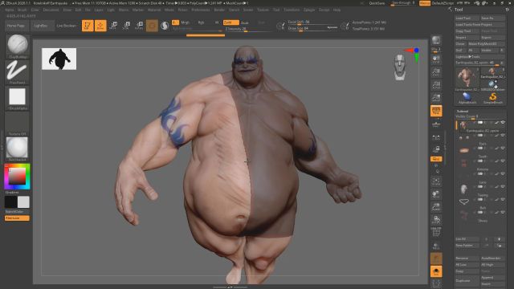
Task: Toggle Live Boolean mode
Action: pos(66,26)
